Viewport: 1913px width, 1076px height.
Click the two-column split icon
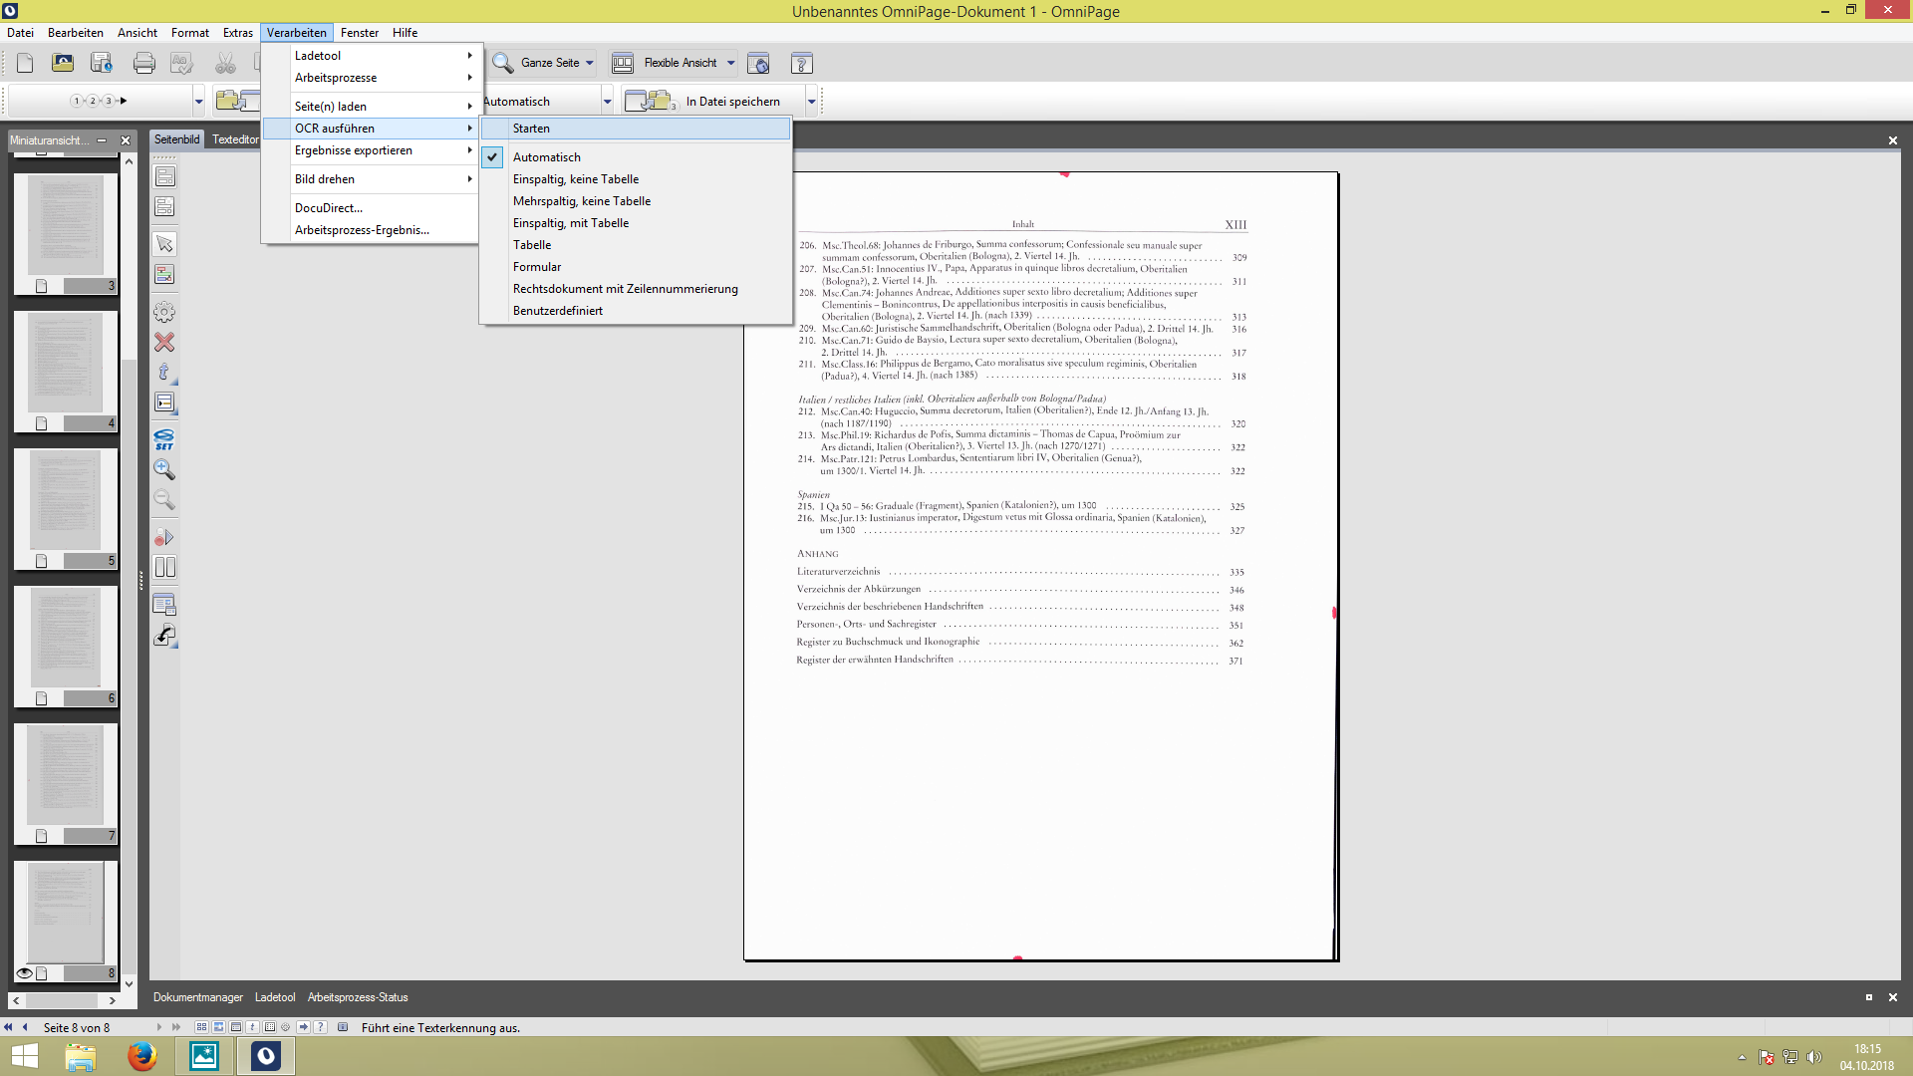[x=164, y=567]
